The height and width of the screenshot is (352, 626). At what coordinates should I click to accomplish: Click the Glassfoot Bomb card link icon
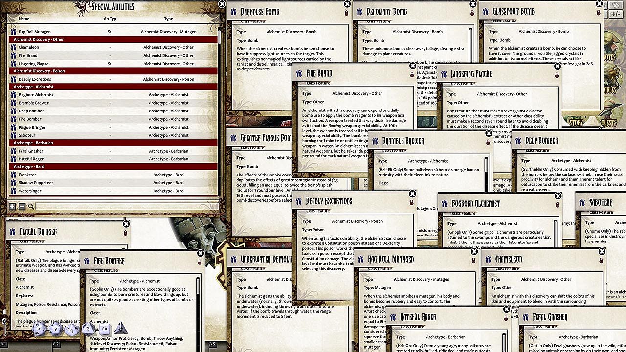(486, 12)
